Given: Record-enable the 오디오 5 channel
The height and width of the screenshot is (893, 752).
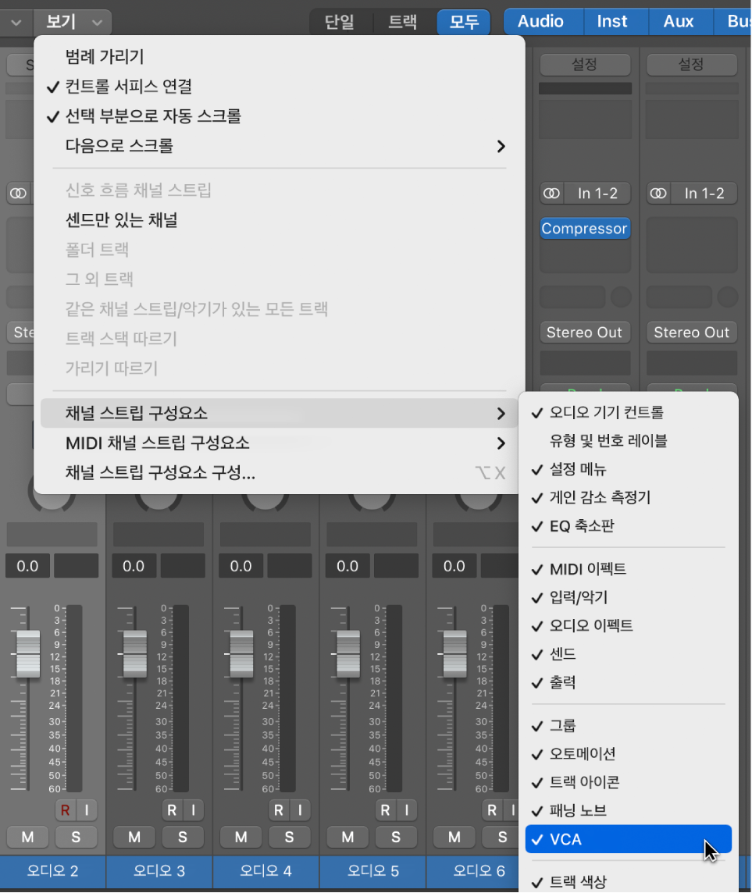Looking at the screenshot, I should (385, 809).
